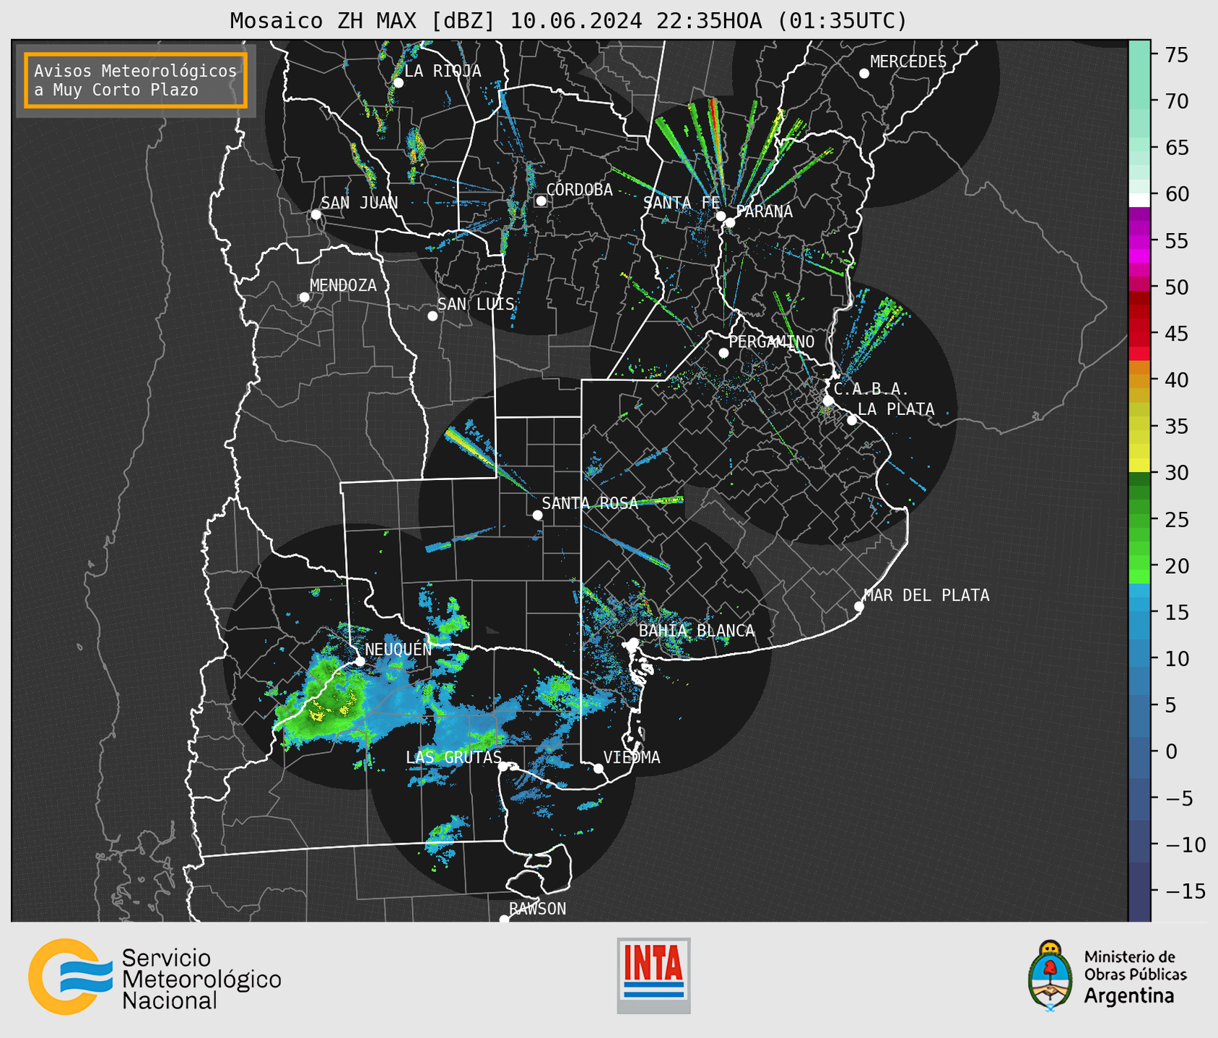Image resolution: width=1218 pixels, height=1038 pixels.
Task: Click the CÓRDOBA city marker dot
Action: pos(541,201)
